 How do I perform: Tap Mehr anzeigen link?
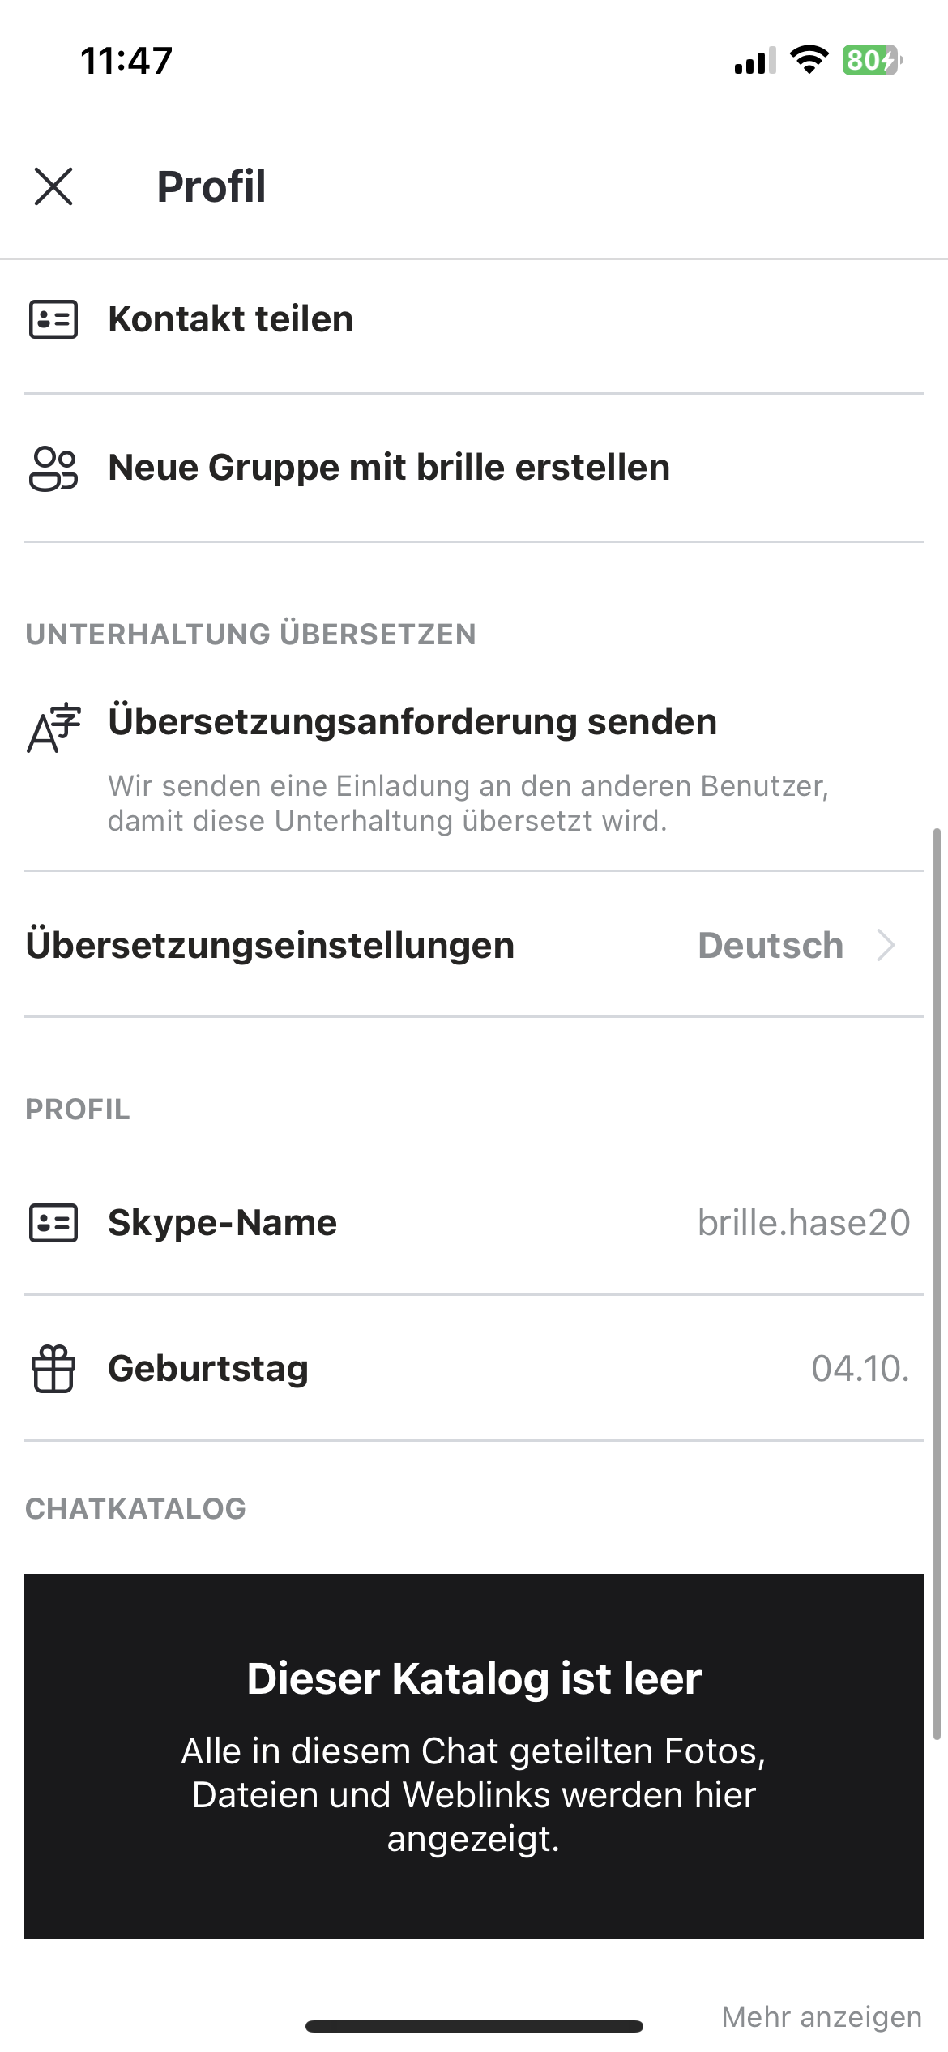(x=822, y=2016)
